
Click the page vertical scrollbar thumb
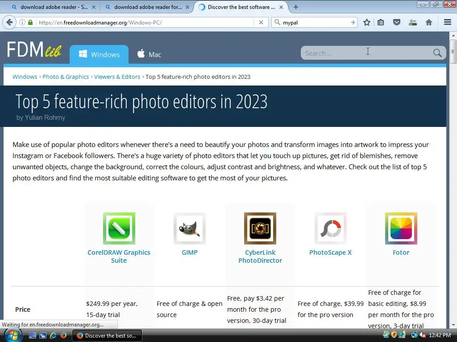click(453, 52)
